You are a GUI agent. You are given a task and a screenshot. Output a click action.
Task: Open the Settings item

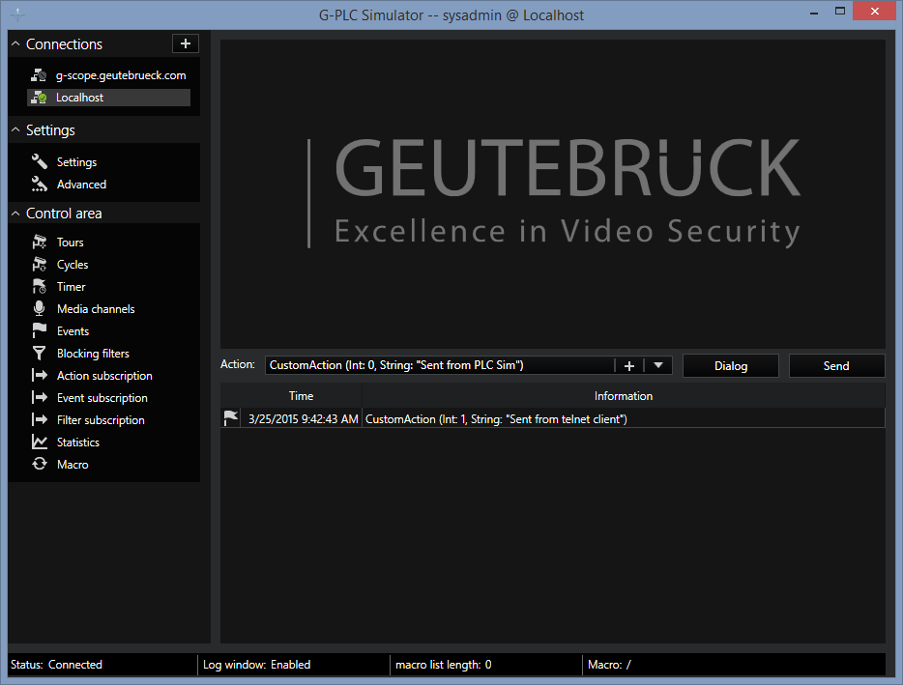(x=76, y=162)
